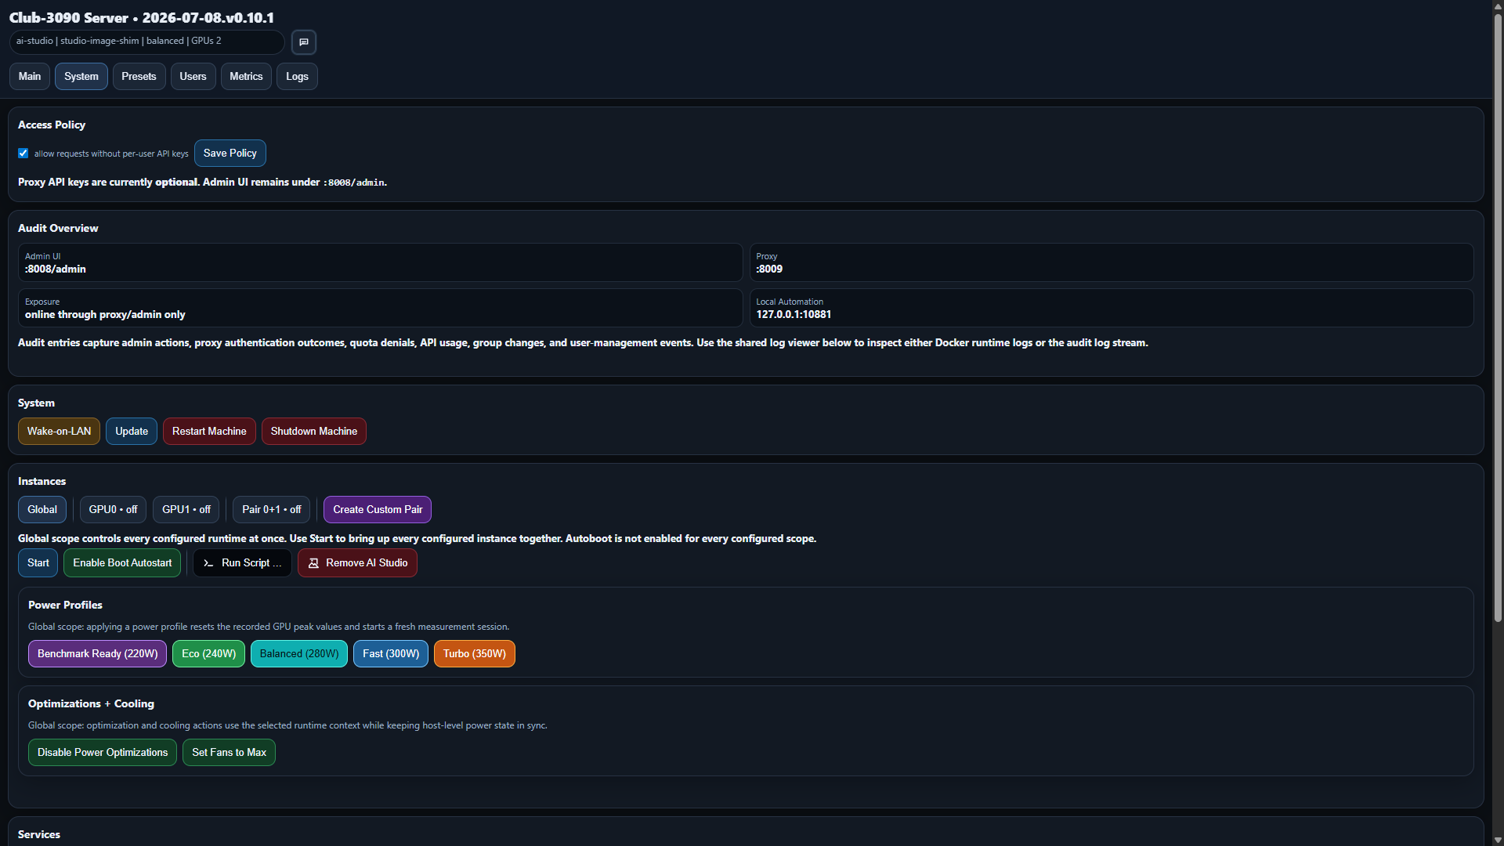Click the Update button
The image size is (1504, 846).
tap(132, 432)
